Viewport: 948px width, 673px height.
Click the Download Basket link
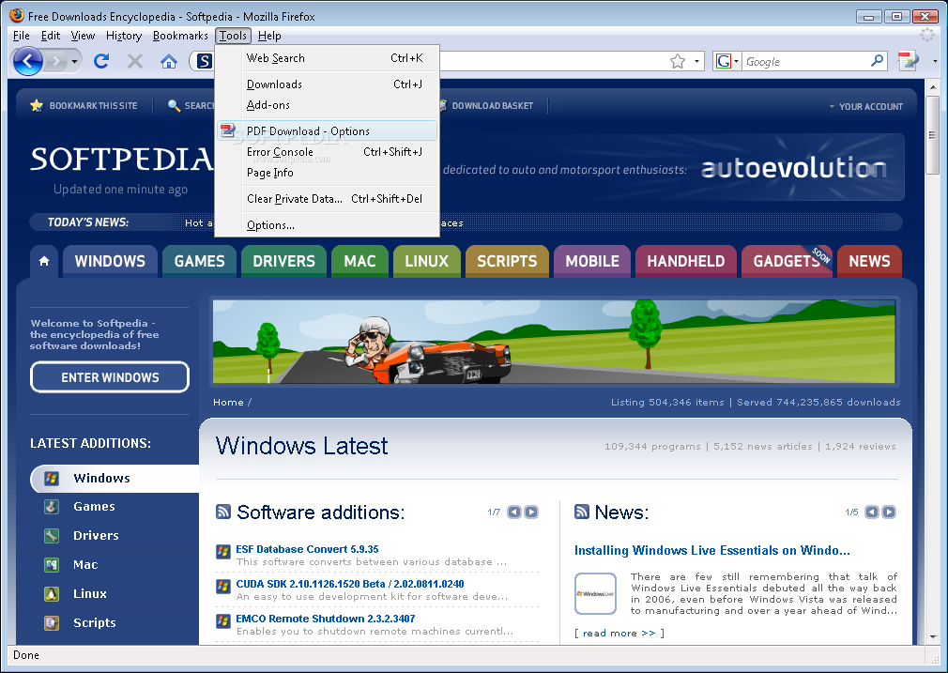(492, 106)
